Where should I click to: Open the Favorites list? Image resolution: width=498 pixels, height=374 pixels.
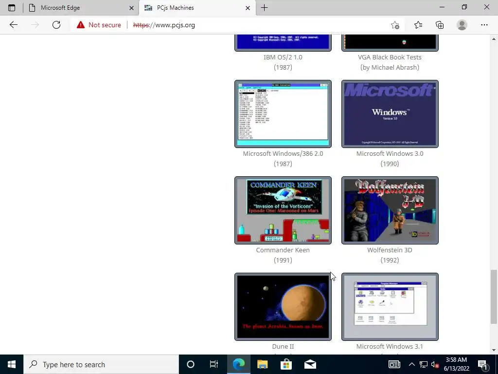418,25
